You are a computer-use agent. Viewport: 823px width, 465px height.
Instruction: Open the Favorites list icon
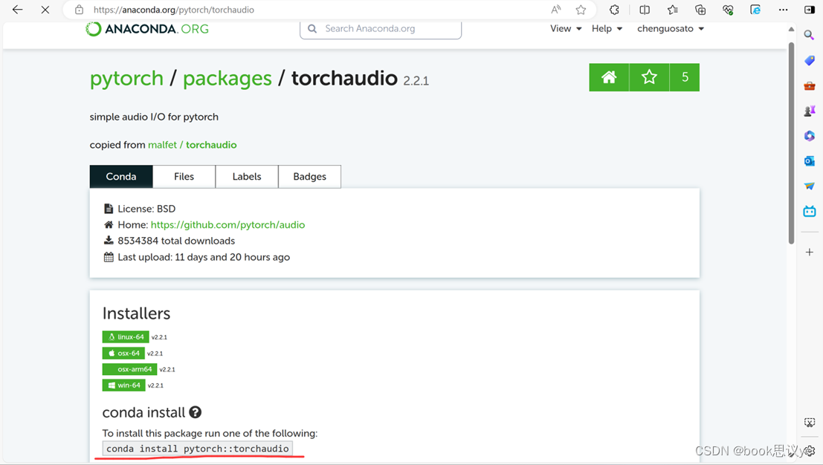click(672, 10)
